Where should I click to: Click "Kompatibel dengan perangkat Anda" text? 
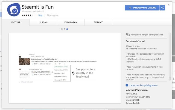pyautogui.click(x=147, y=35)
